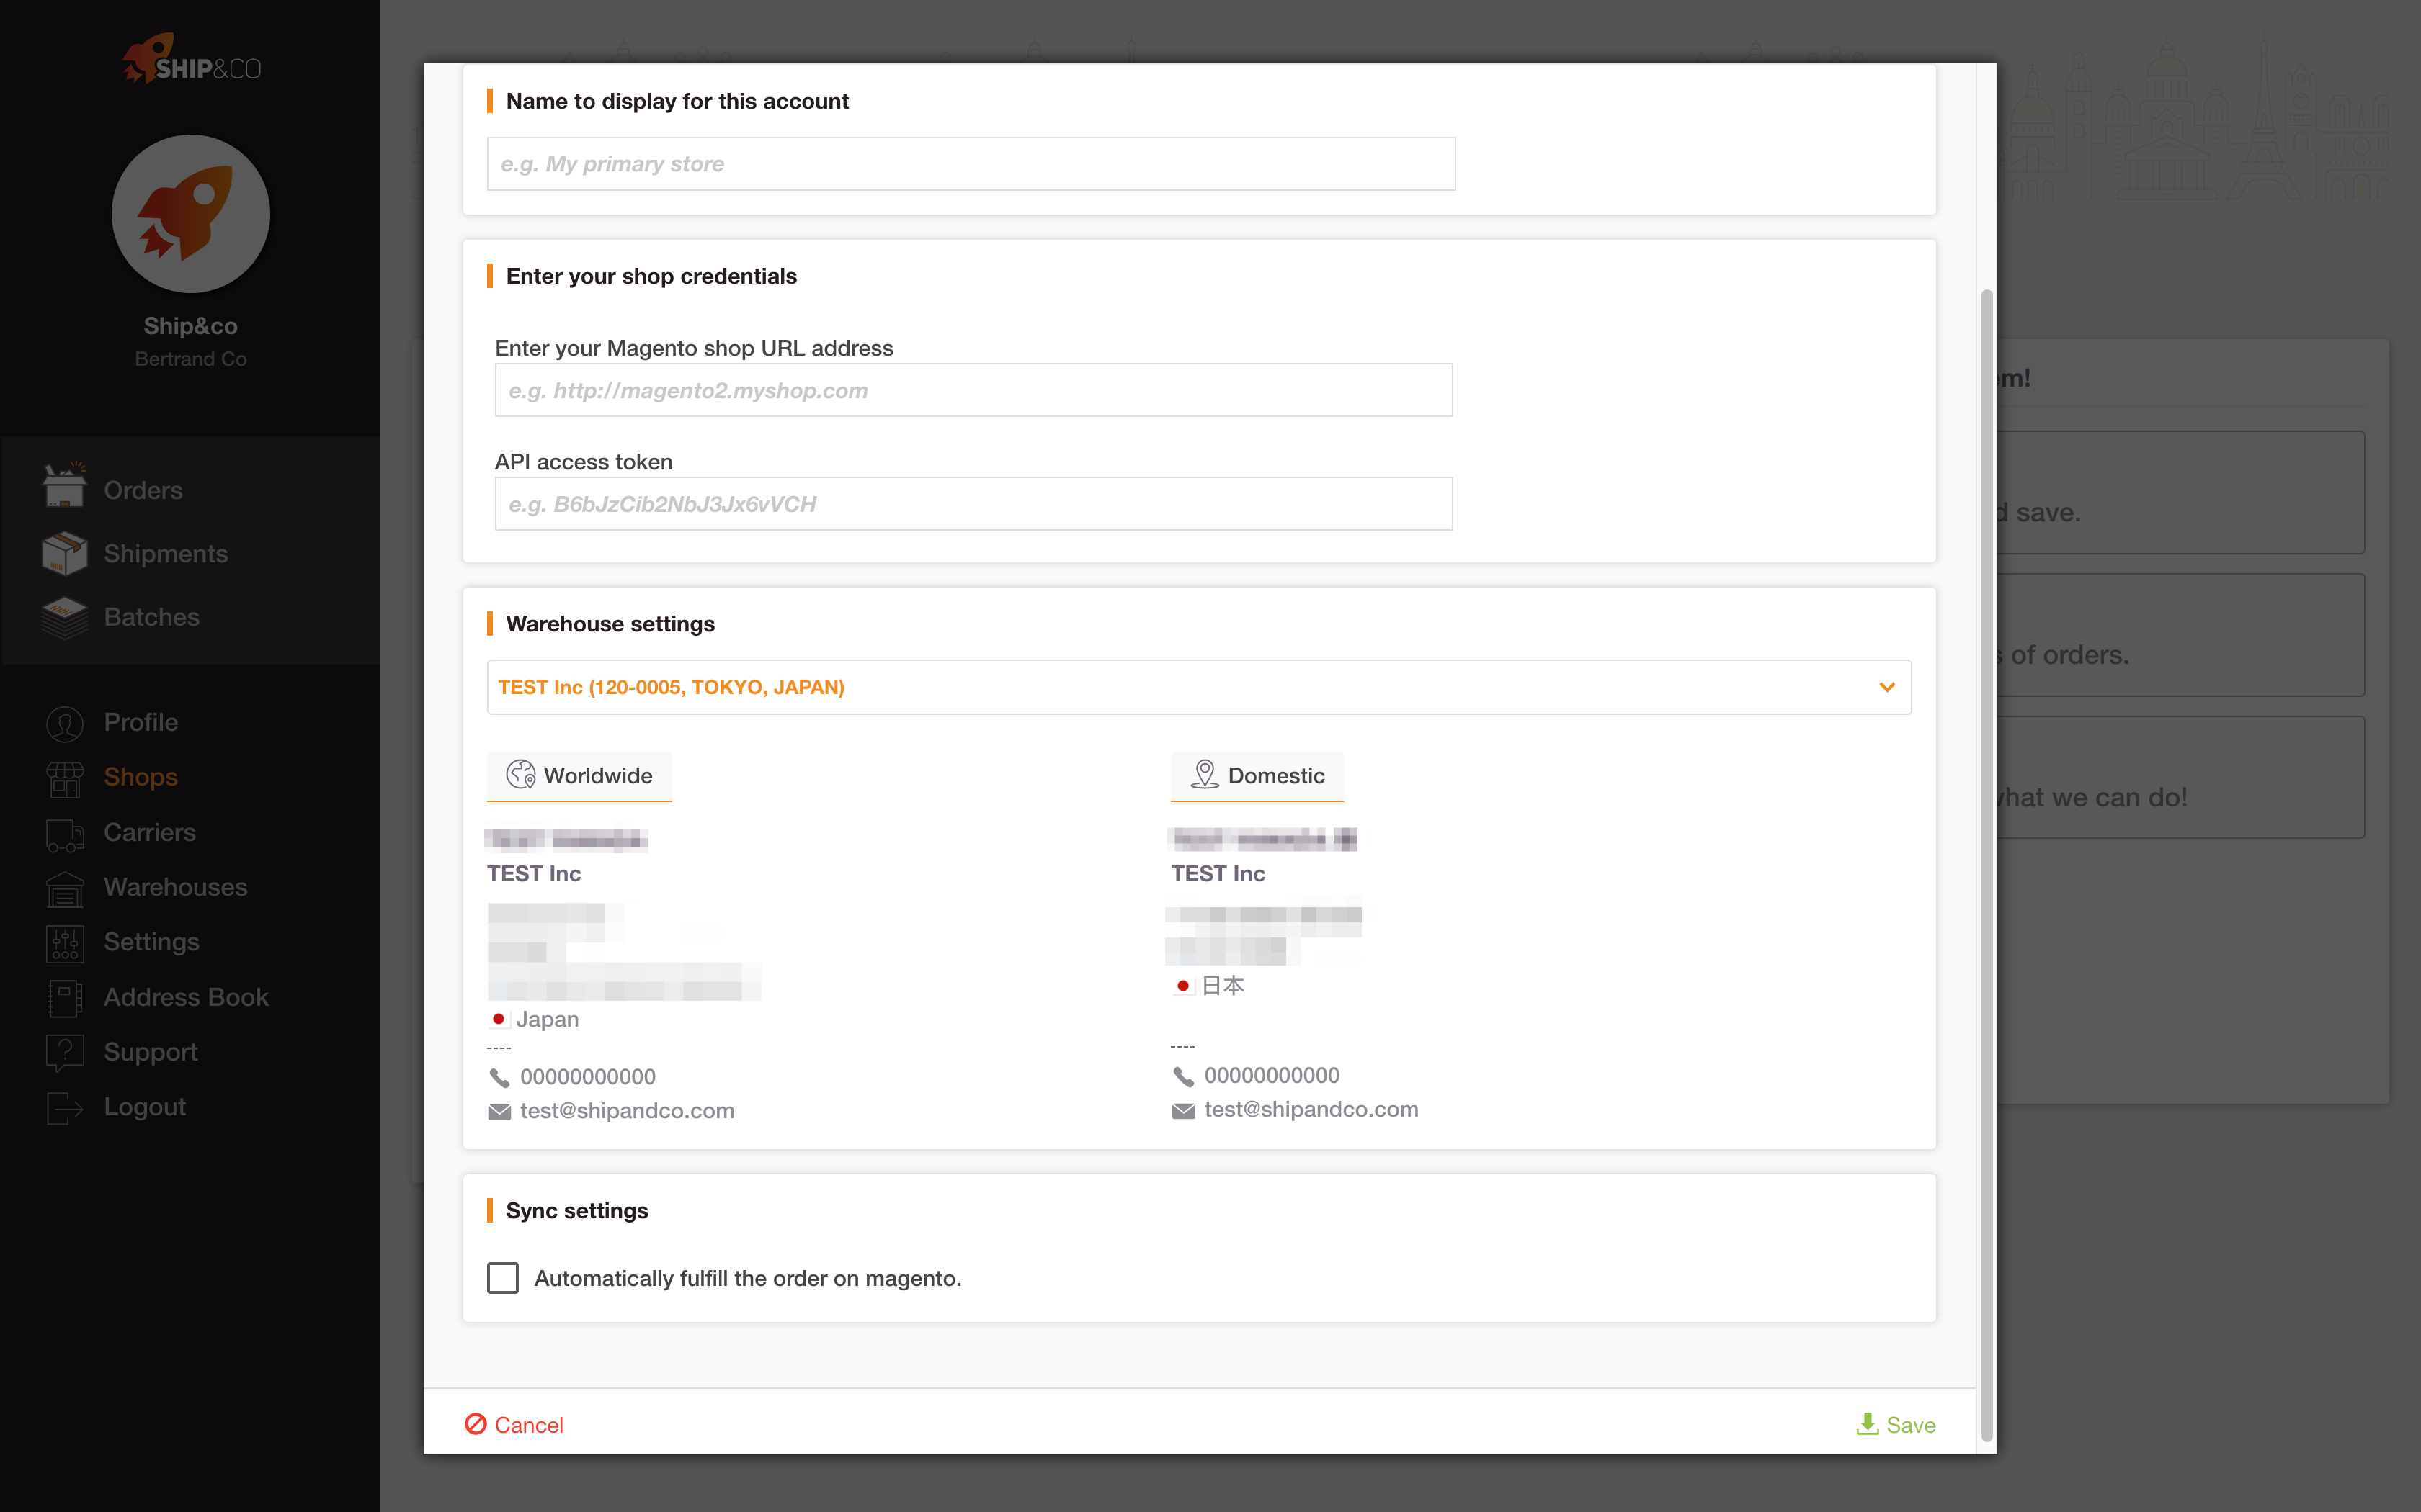The image size is (2421, 1512).
Task: Open the Warehouses page
Action: click(x=175, y=887)
